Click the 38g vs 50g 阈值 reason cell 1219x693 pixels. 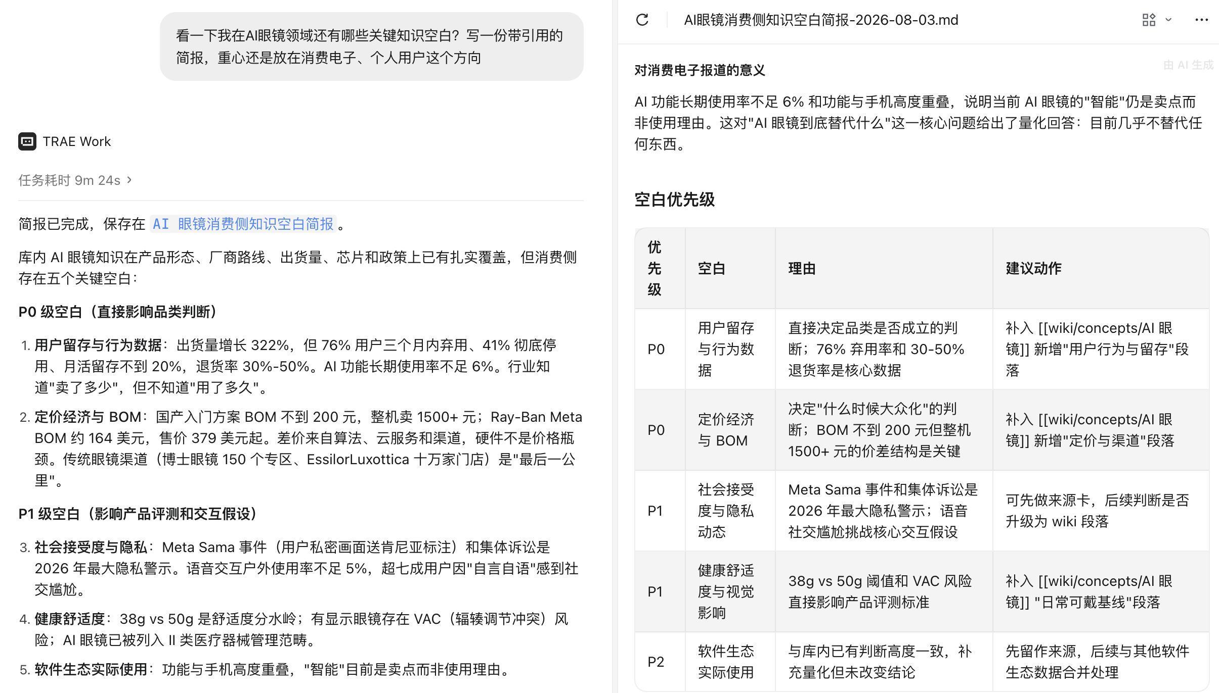coord(884,591)
